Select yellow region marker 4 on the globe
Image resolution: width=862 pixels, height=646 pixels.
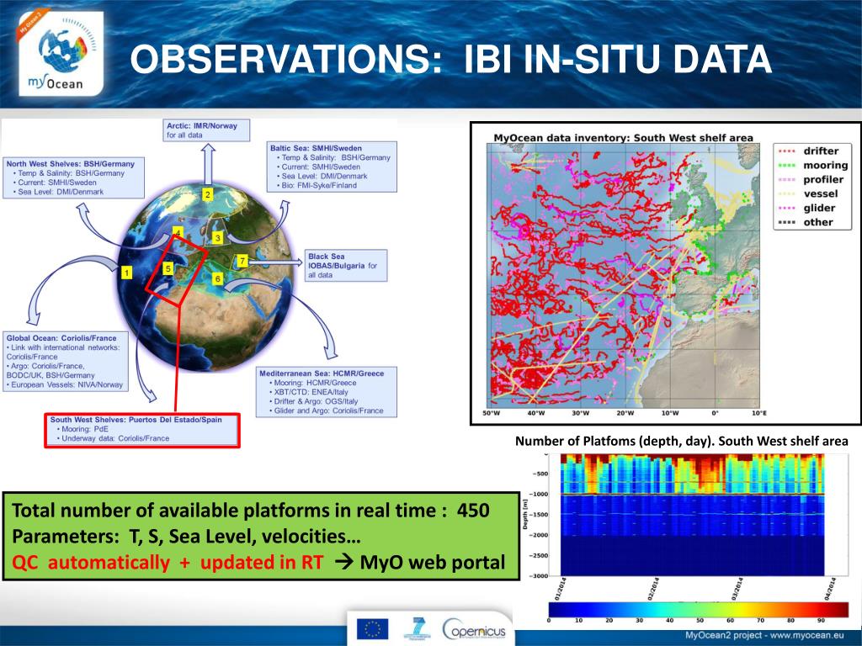(x=178, y=232)
